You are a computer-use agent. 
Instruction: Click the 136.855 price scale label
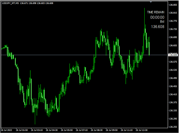click(173, 5)
